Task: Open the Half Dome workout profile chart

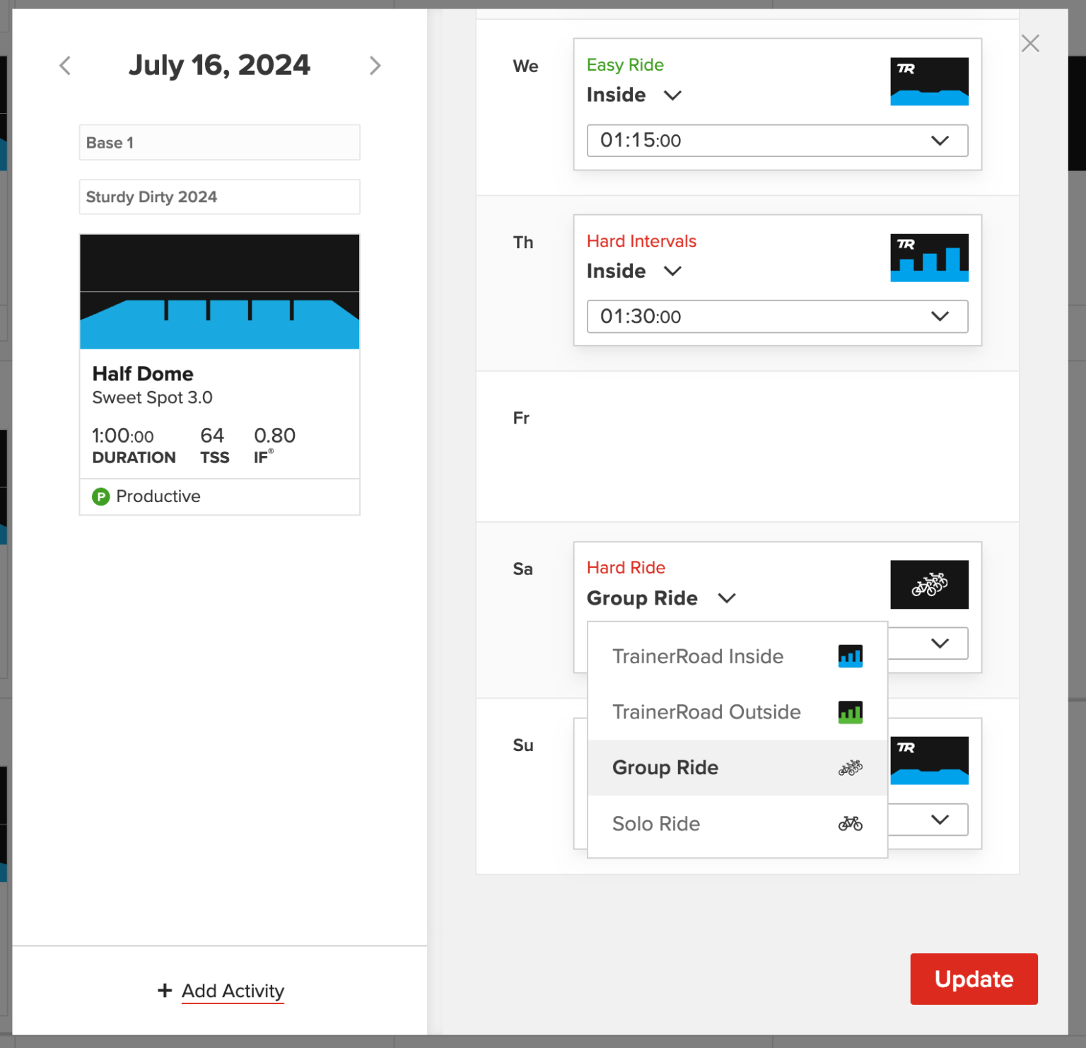Action: pyautogui.click(x=219, y=291)
